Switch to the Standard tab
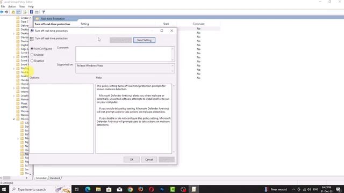The height and width of the screenshot is (193, 344). pos(55,178)
